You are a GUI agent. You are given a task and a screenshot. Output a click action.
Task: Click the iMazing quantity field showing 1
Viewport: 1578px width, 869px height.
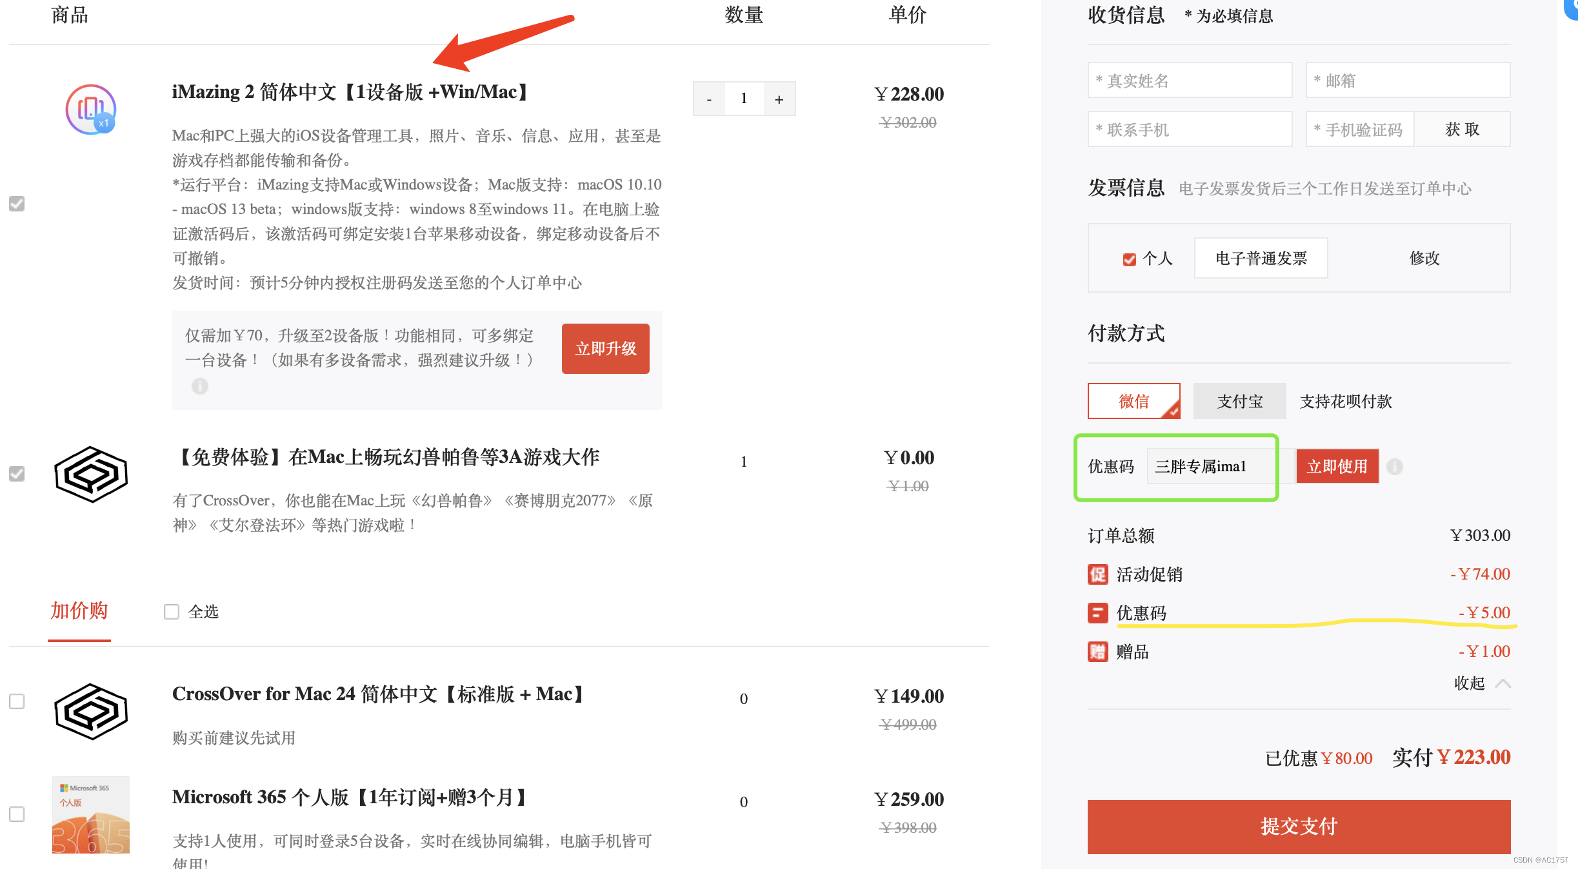(744, 99)
